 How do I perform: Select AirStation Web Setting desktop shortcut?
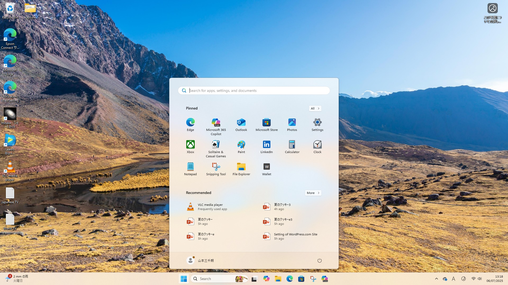coord(10,92)
